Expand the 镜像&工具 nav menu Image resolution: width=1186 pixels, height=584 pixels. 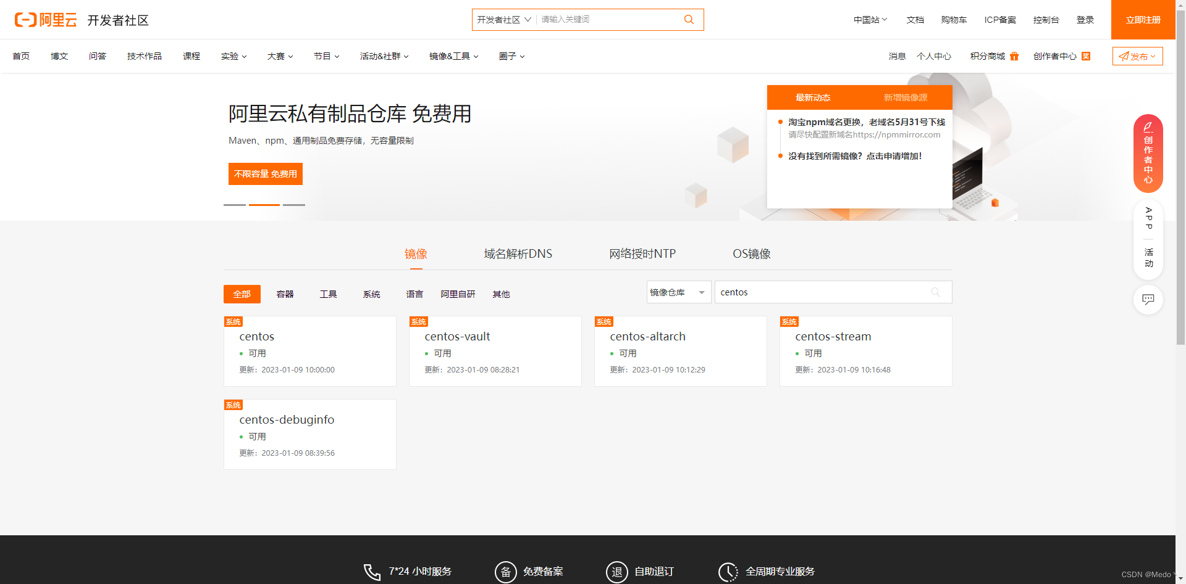(454, 56)
